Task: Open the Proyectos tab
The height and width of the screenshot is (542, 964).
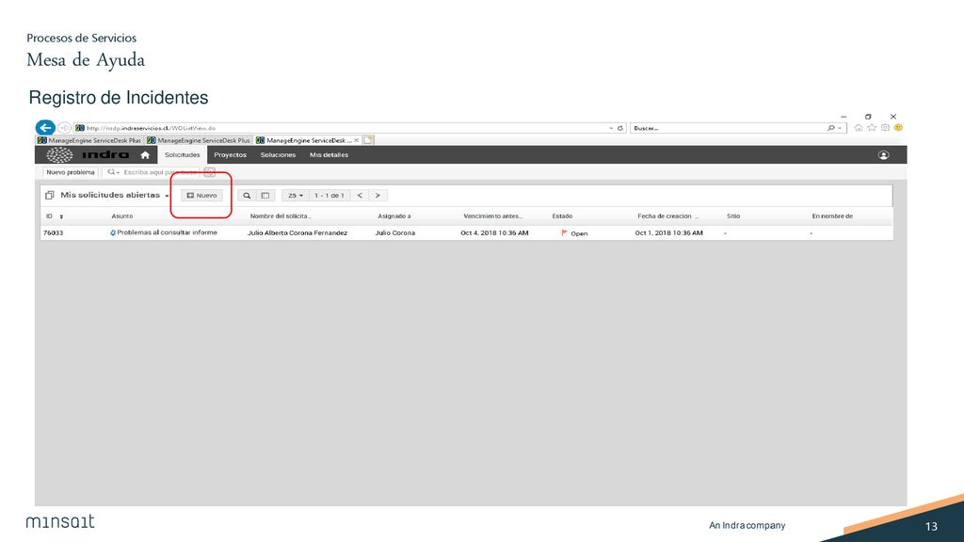Action: tap(230, 155)
